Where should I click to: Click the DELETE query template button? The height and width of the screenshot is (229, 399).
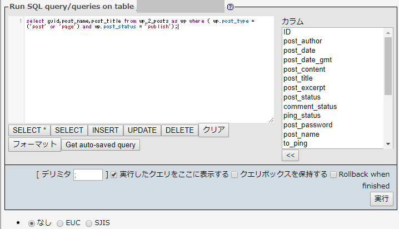pos(179,130)
